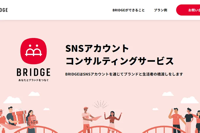The height and width of the screenshot is (133, 200).
Task: Click the BRIDGEはSNSアカウント subtitle sentence
Action: pyautogui.click(x=124, y=74)
